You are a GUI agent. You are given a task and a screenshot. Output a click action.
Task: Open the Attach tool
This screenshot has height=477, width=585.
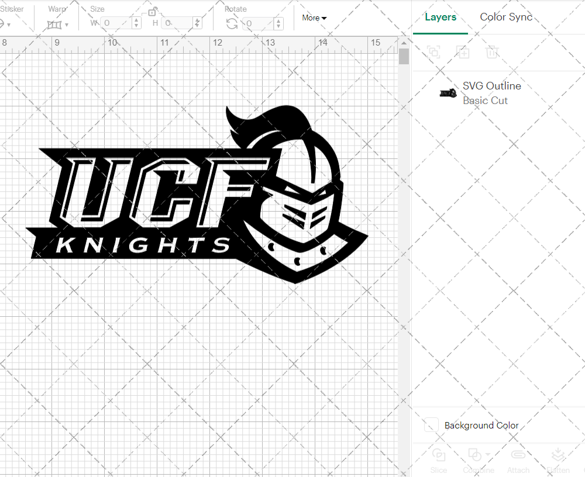518,460
